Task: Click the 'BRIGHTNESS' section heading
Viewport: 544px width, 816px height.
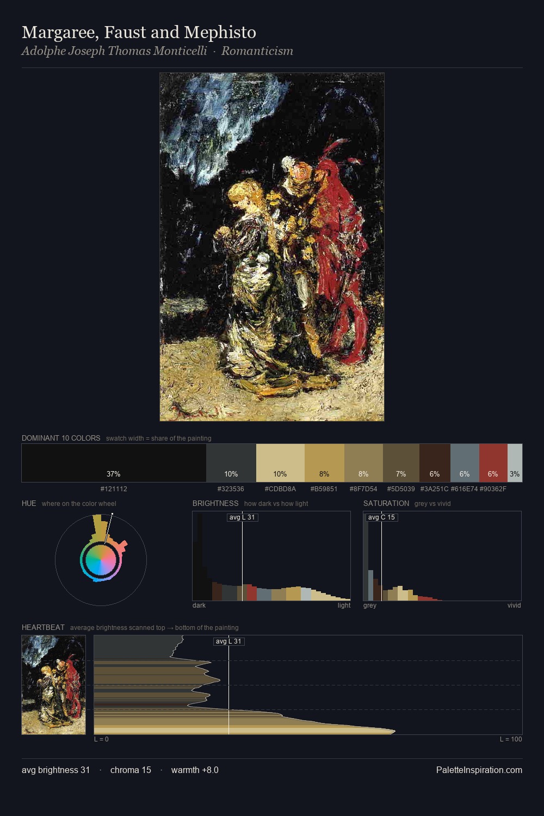Action: [x=215, y=503]
